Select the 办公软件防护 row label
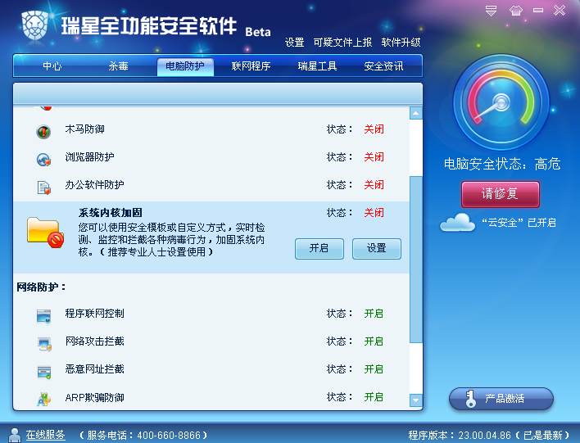Screen dimensions: 580x443 [x=94, y=185]
